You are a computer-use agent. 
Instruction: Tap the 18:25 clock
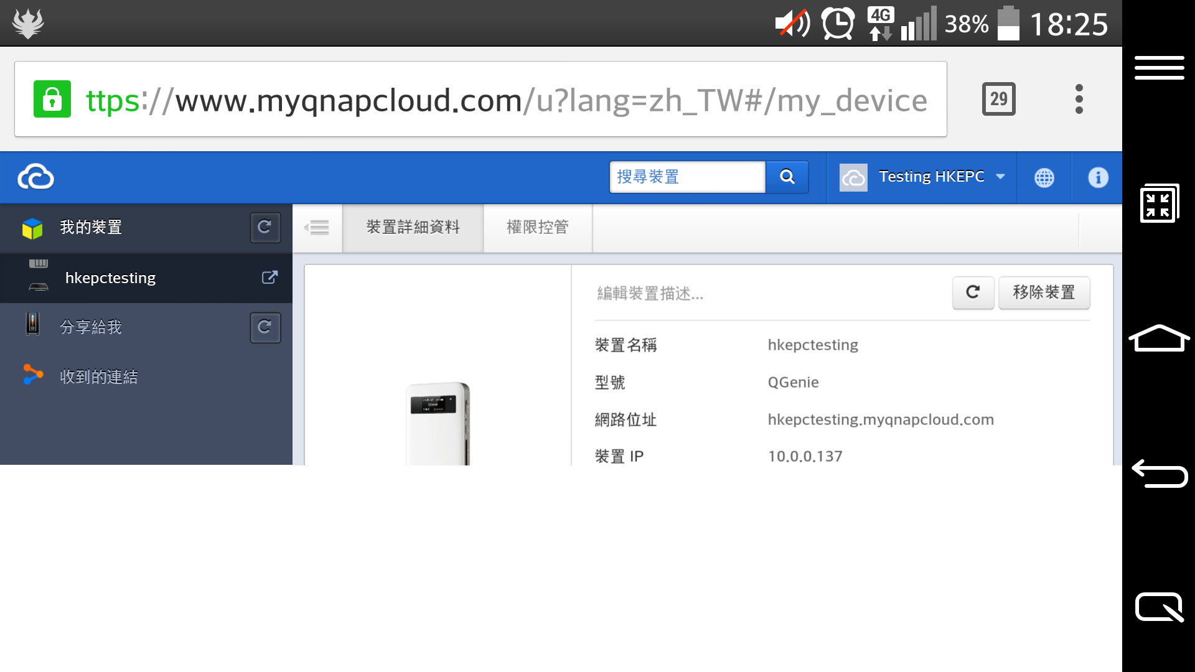[1069, 24]
